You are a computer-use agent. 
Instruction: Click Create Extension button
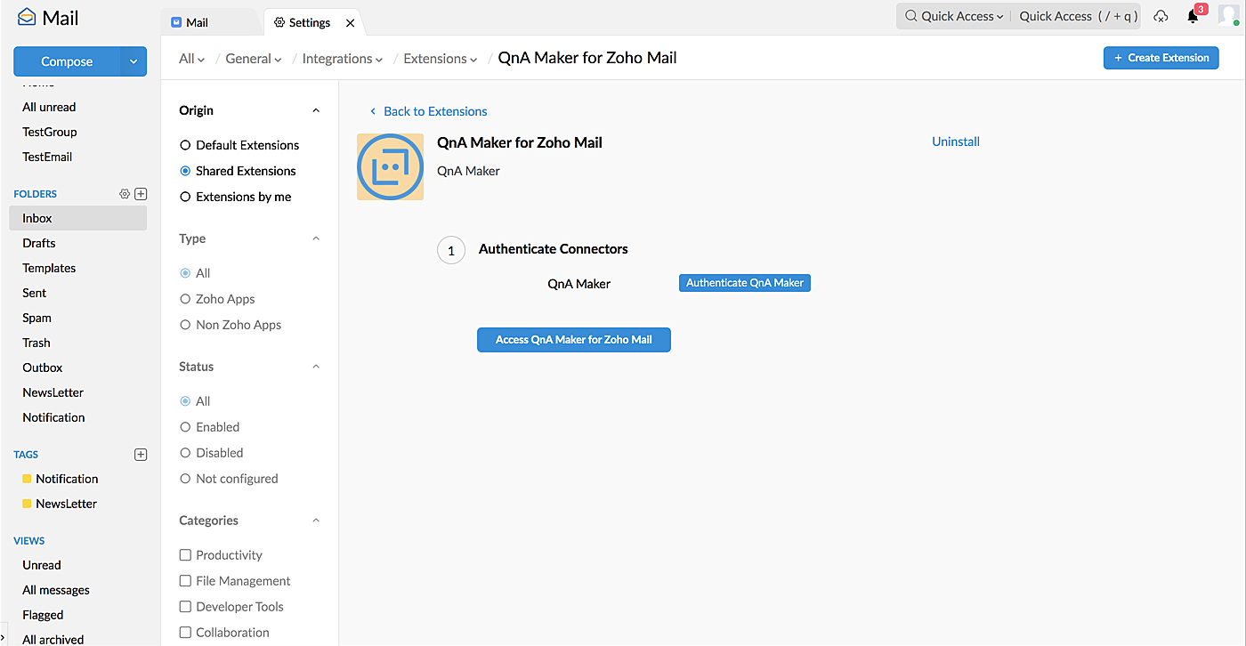click(1161, 58)
